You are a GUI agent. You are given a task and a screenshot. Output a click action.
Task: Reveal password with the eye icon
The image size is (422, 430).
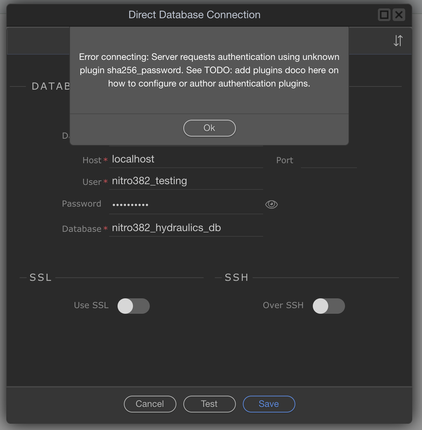click(x=271, y=204)
